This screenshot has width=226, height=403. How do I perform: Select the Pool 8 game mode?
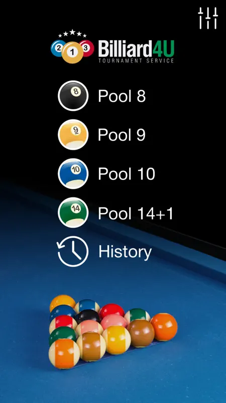click(122, 96)
